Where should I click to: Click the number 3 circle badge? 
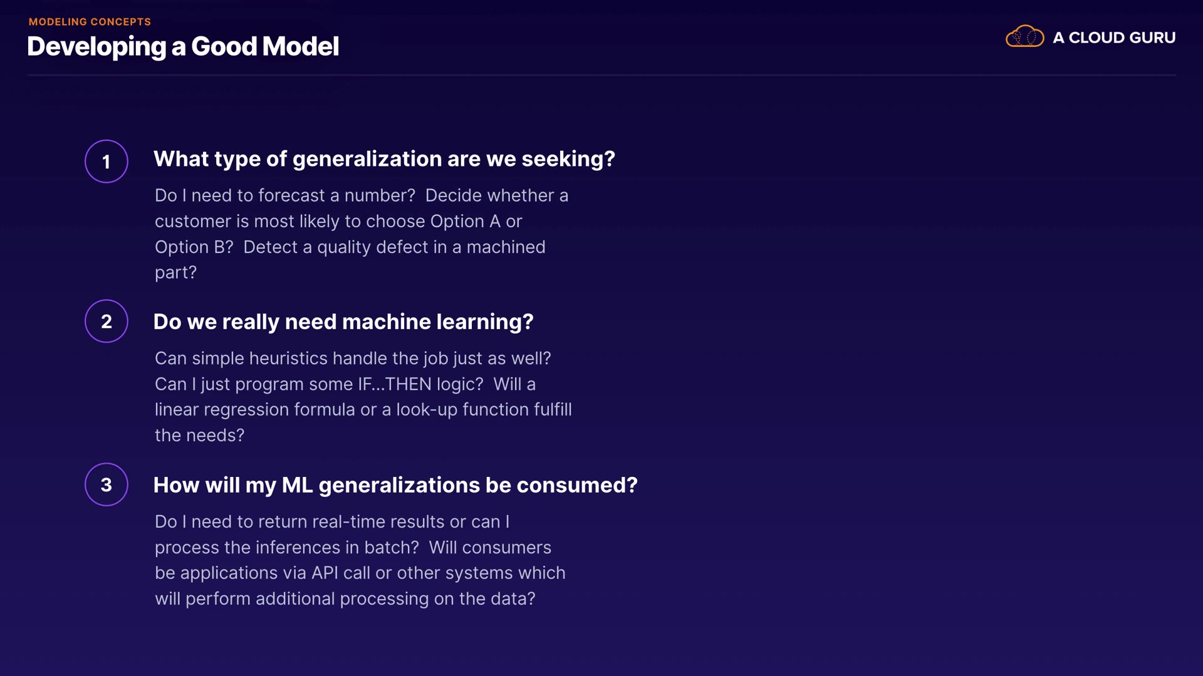[x=107, y=484]
